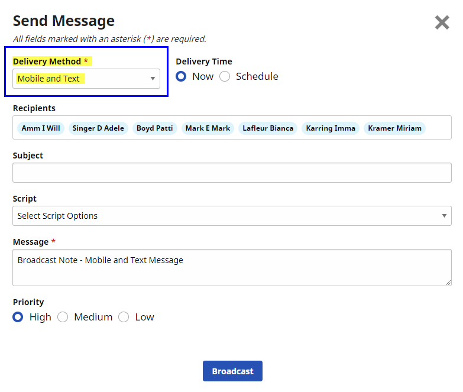Set priority to Medium
This screenshot has height=392, width=463.
[x=63, y=317]
